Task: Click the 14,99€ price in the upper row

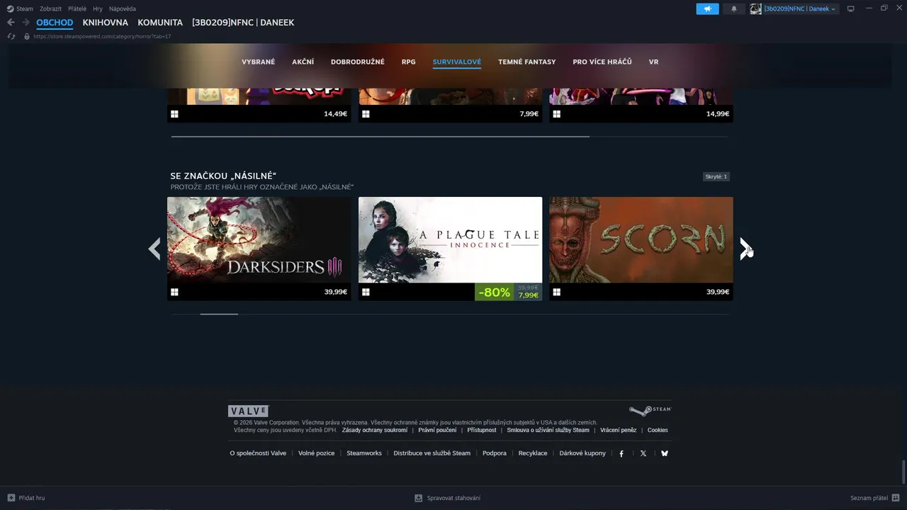Action: tap(718, 113)
